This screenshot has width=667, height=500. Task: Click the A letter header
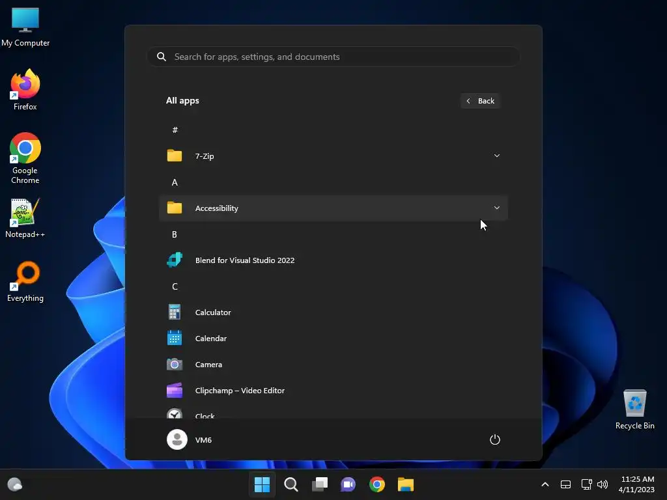175,182
